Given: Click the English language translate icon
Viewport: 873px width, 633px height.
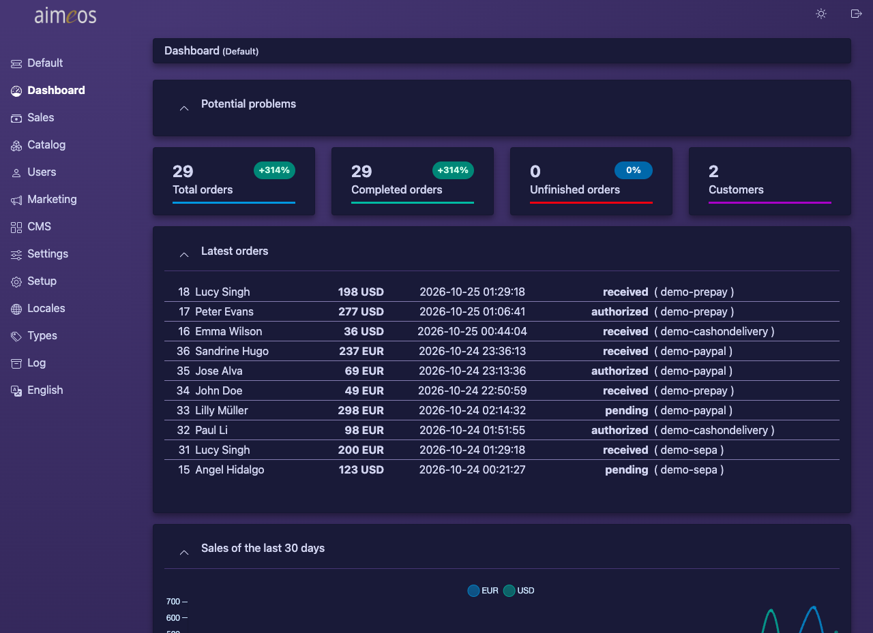Looking at the screenshot, I should 16,390.
